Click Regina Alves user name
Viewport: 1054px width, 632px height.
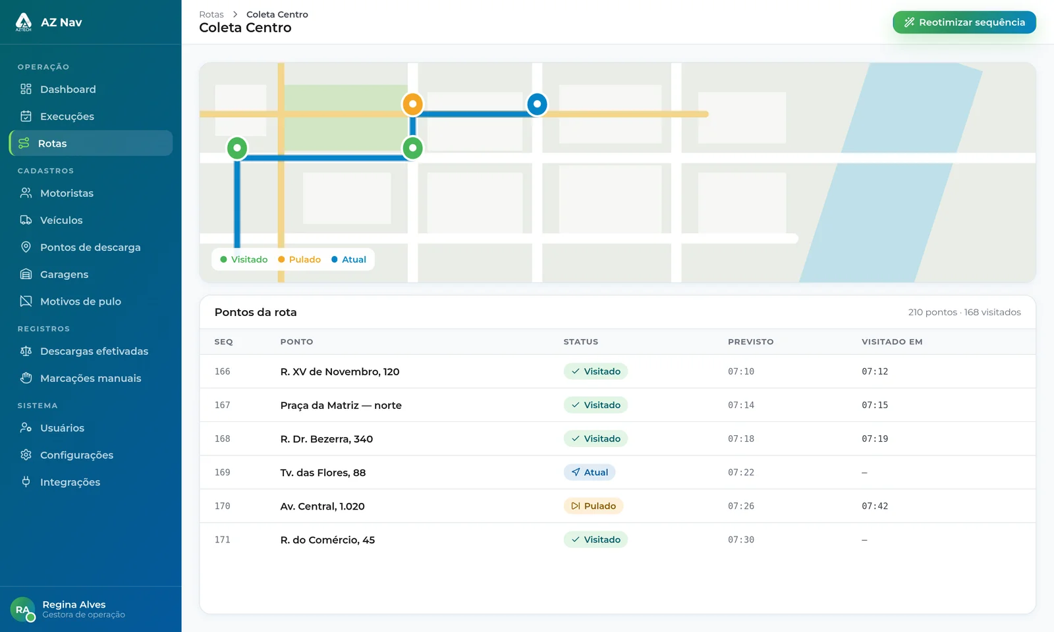coord(74,604)
